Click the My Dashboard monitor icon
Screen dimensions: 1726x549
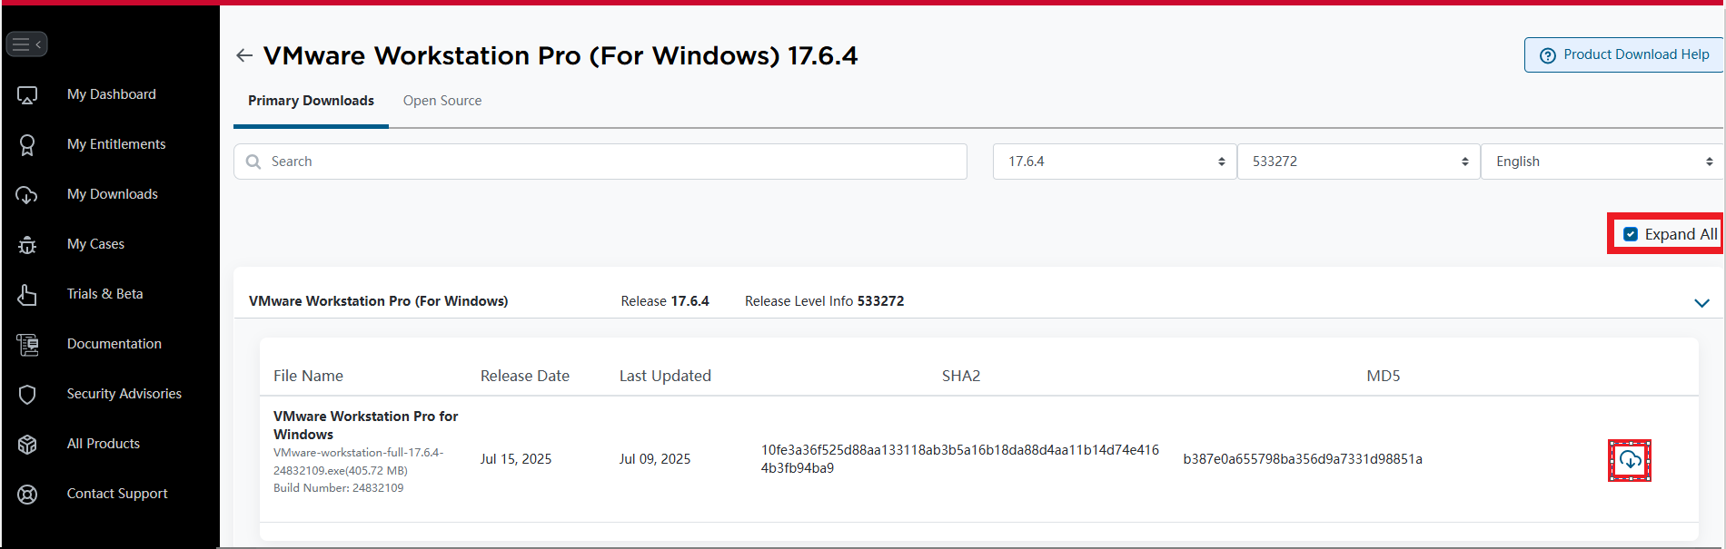coord(27,95)
